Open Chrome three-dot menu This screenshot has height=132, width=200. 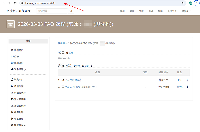tap(196, 3)
